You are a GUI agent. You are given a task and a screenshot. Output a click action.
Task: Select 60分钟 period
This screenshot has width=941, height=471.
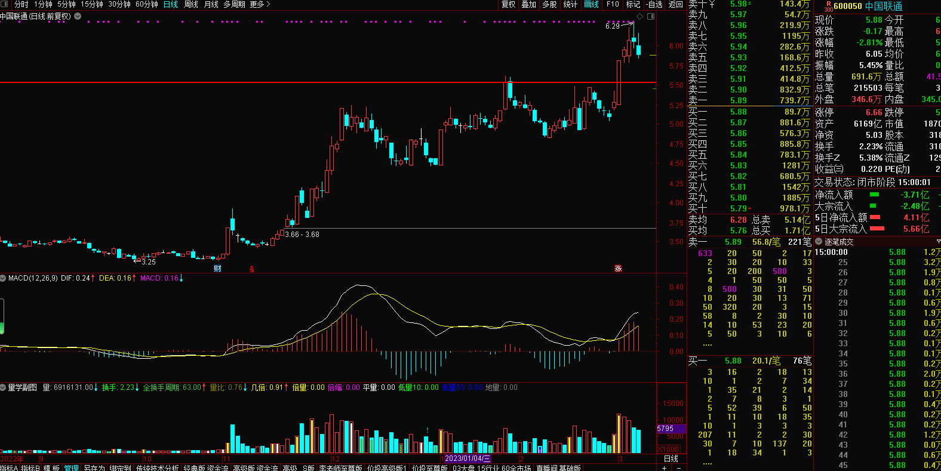(147, 4)
